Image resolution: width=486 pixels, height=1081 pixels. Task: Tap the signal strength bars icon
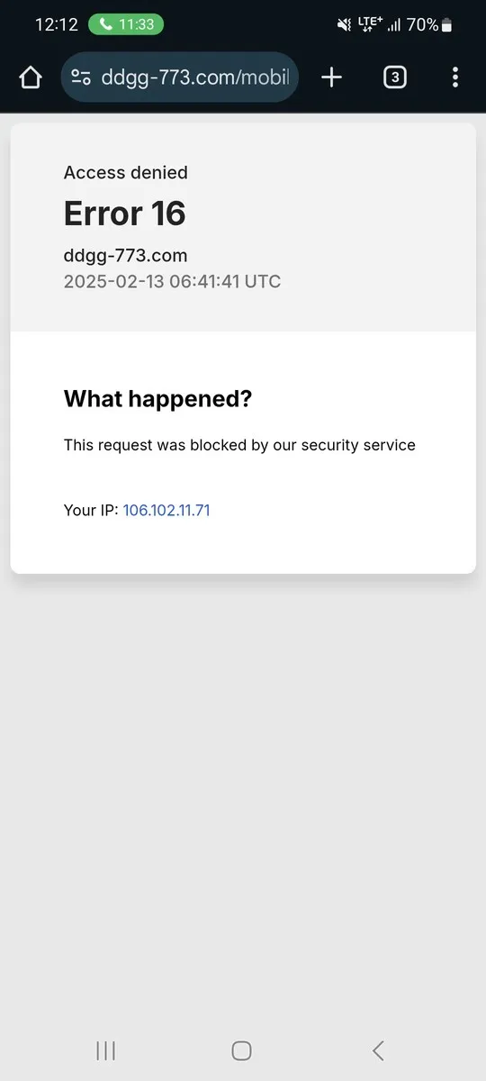click(393, 25)
